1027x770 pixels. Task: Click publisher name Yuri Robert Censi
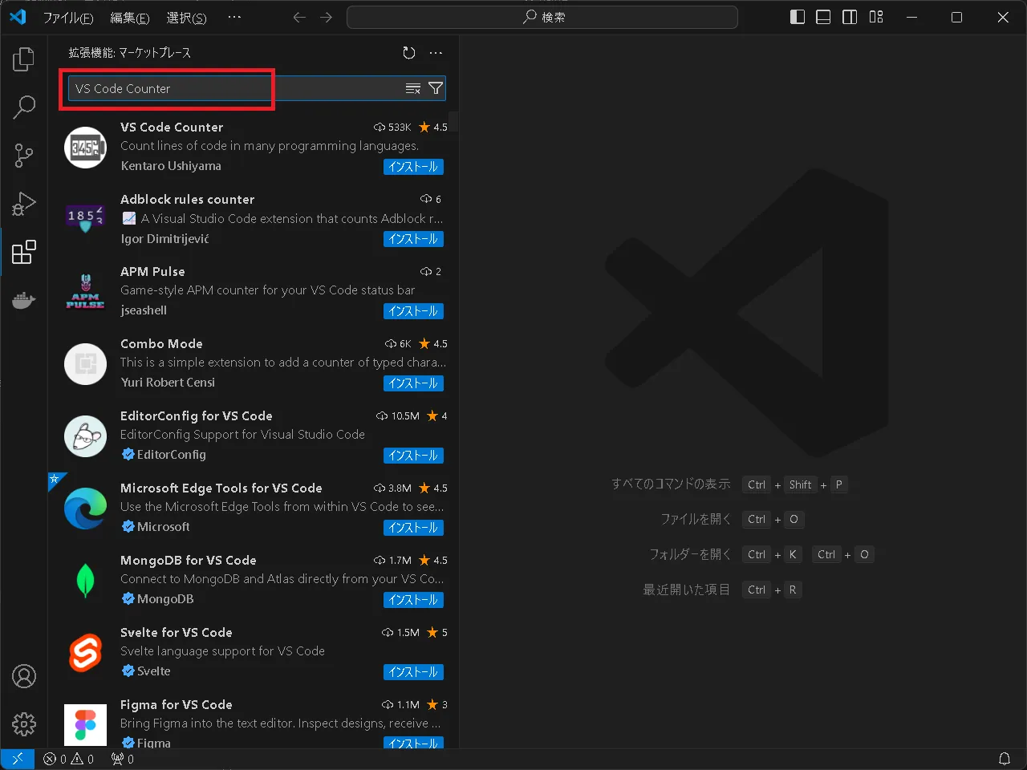click(x=168, y=383)
